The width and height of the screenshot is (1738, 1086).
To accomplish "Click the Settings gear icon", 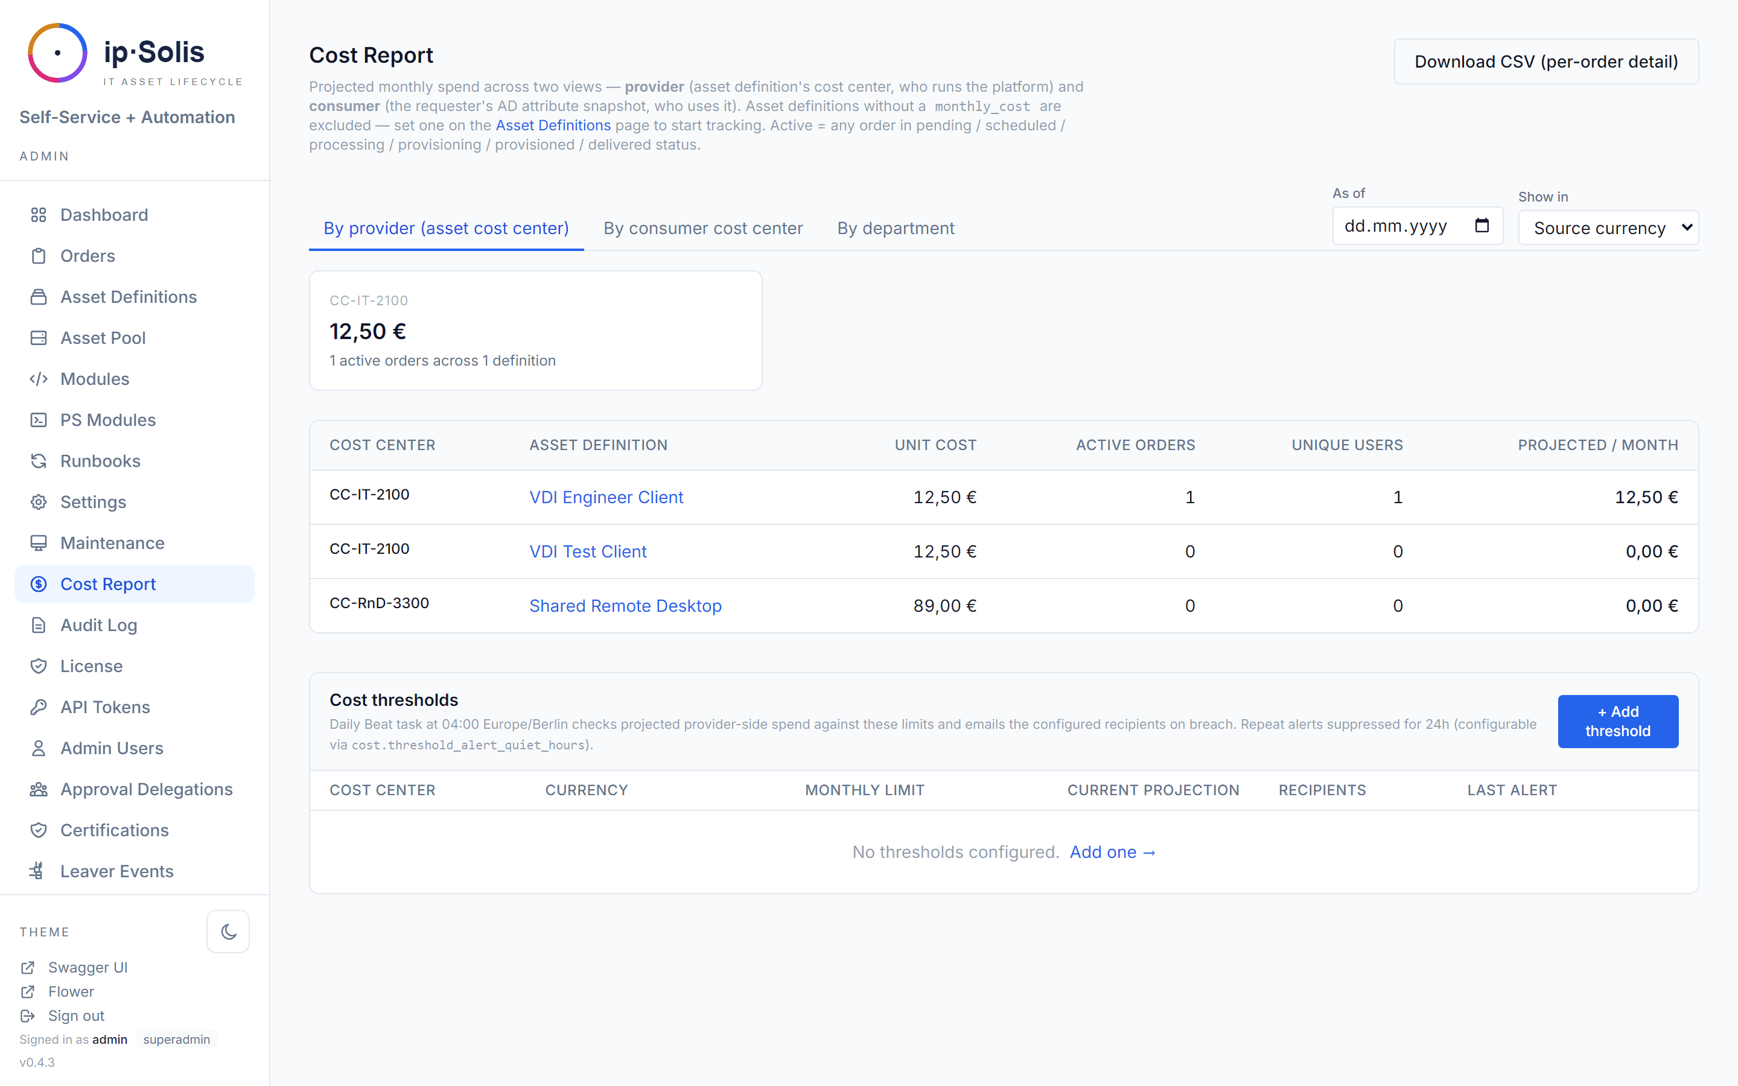I will (x=39, y=502).
